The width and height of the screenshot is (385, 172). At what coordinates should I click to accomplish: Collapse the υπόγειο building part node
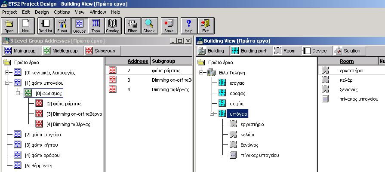coord(212,114)
